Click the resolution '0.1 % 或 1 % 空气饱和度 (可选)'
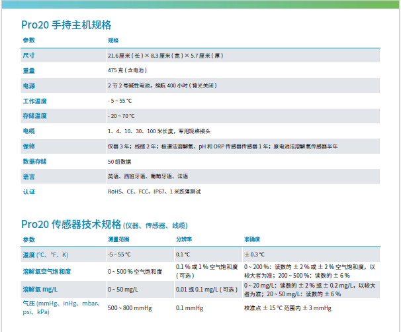Image resolution: width=401 pixels, height=332 pixels. click(x=207, y=271)
